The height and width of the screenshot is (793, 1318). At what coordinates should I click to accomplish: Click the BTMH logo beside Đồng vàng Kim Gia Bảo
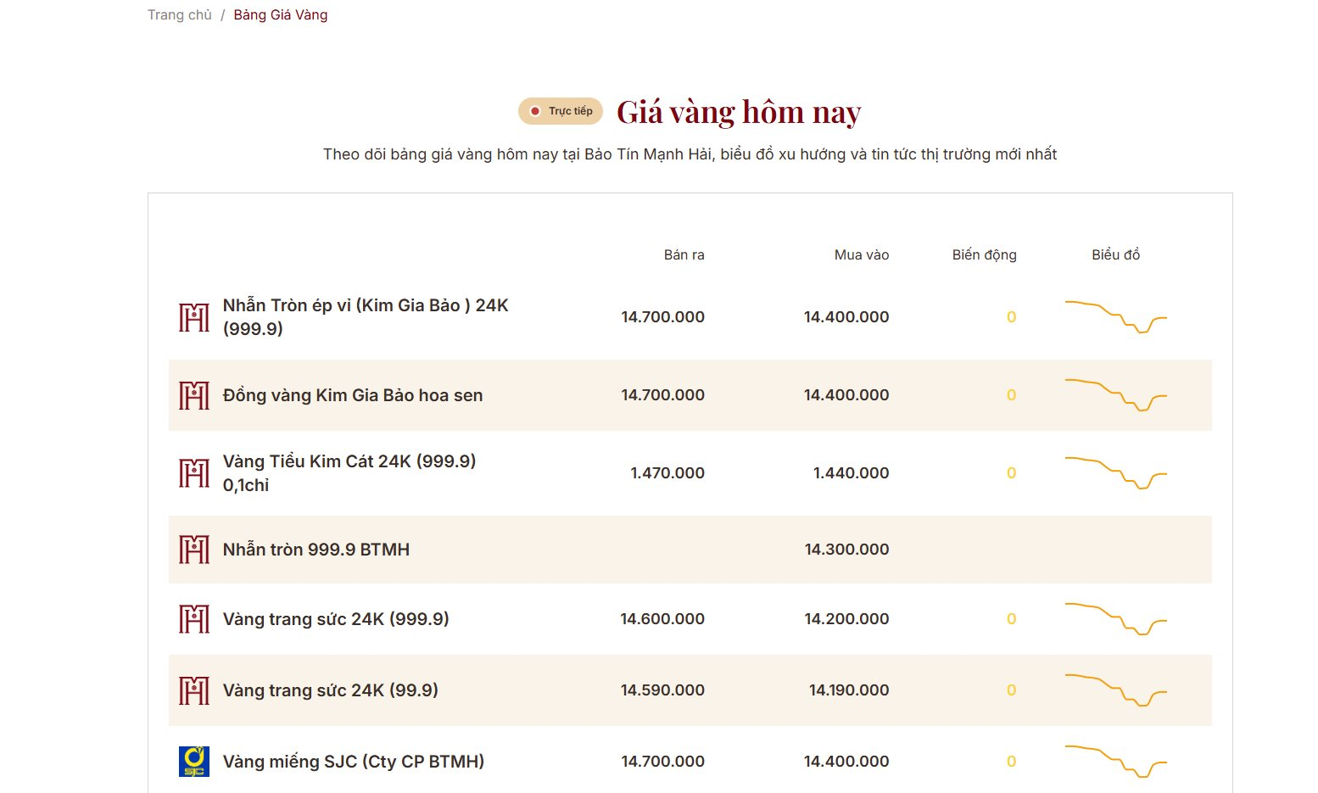click(194, 395)
